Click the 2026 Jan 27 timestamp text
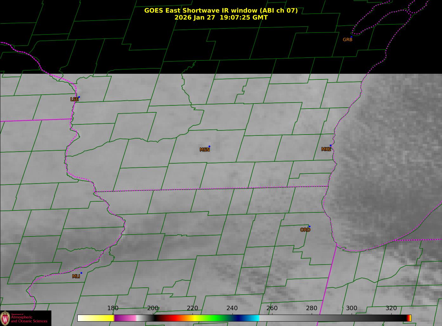The height and width of the screenshot is (326, 442). (x=221, y=17)
